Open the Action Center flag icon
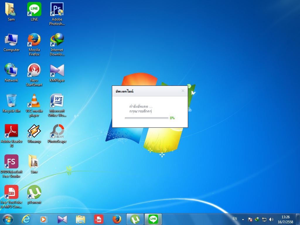The width and height of the screenshot is (300, 225). 250,219
